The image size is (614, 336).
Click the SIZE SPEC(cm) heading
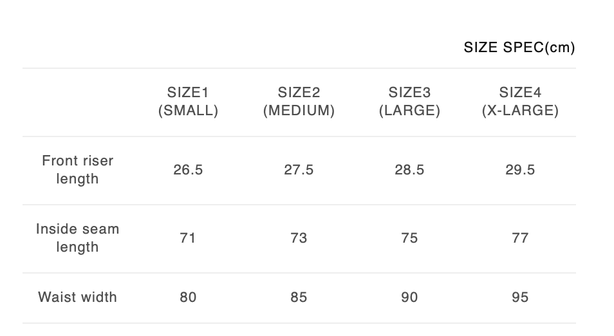519,48
